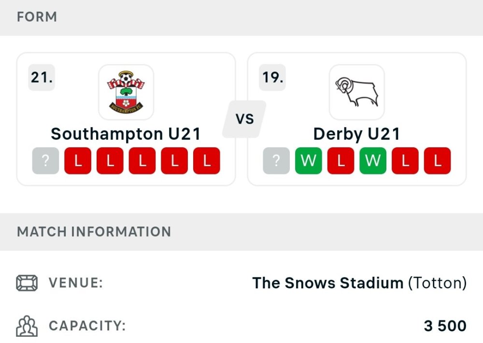Click Southampton's first red L form badge
The image size is (483, 343).
click(78, 161)
